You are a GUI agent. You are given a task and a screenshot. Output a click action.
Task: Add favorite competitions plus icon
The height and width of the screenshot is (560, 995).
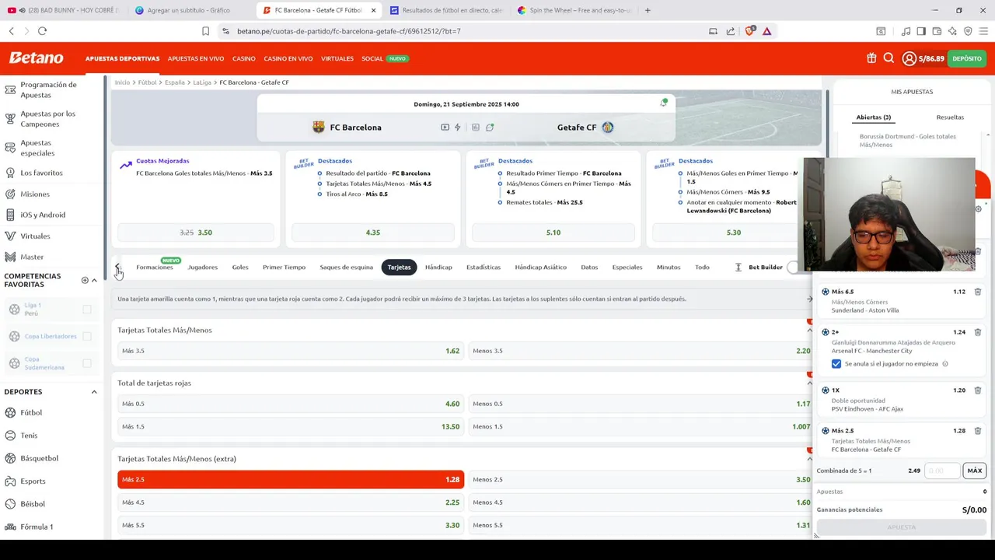click(x=85, y=280)
